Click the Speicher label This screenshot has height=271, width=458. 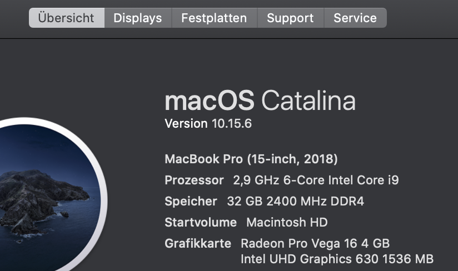(x=191, y=202)
